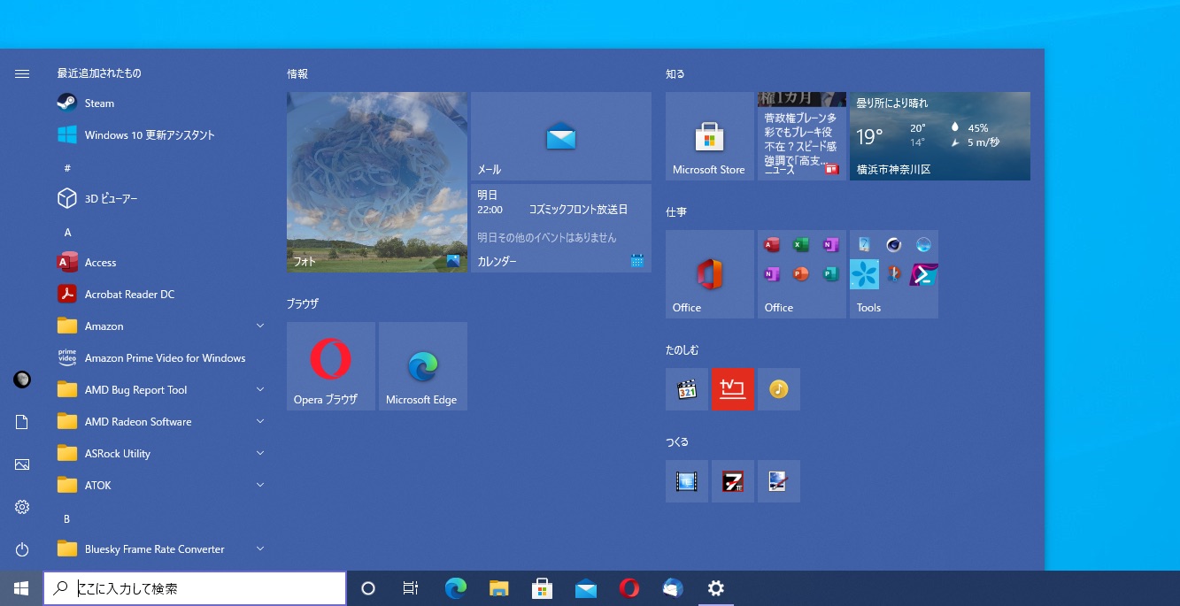Click the user account avatar
Viewport: 1180px width, 606px height.
click(22, 380)
